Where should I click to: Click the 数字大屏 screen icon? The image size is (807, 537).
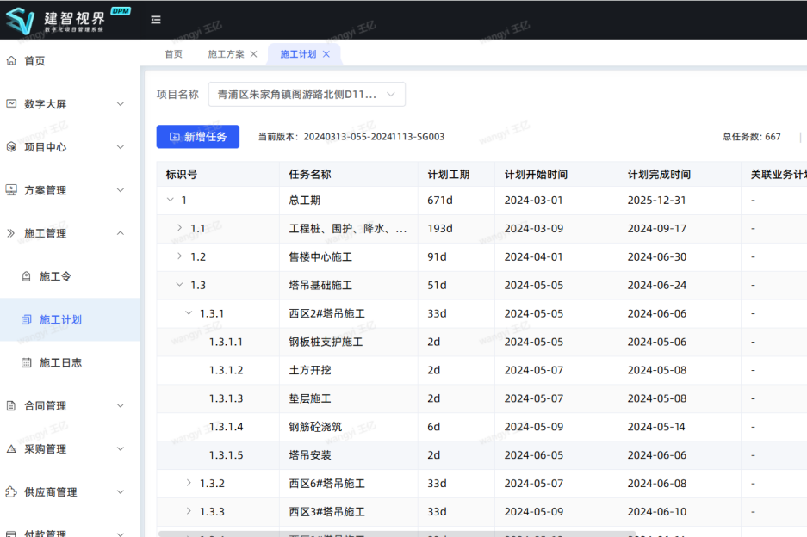(11, 104)
